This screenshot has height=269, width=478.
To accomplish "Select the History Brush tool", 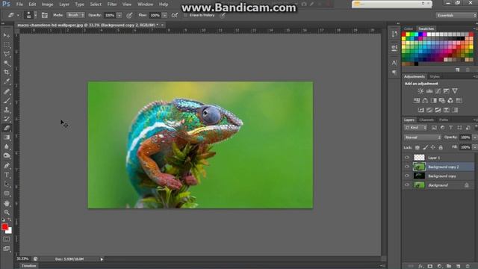I will pos(7,119).
